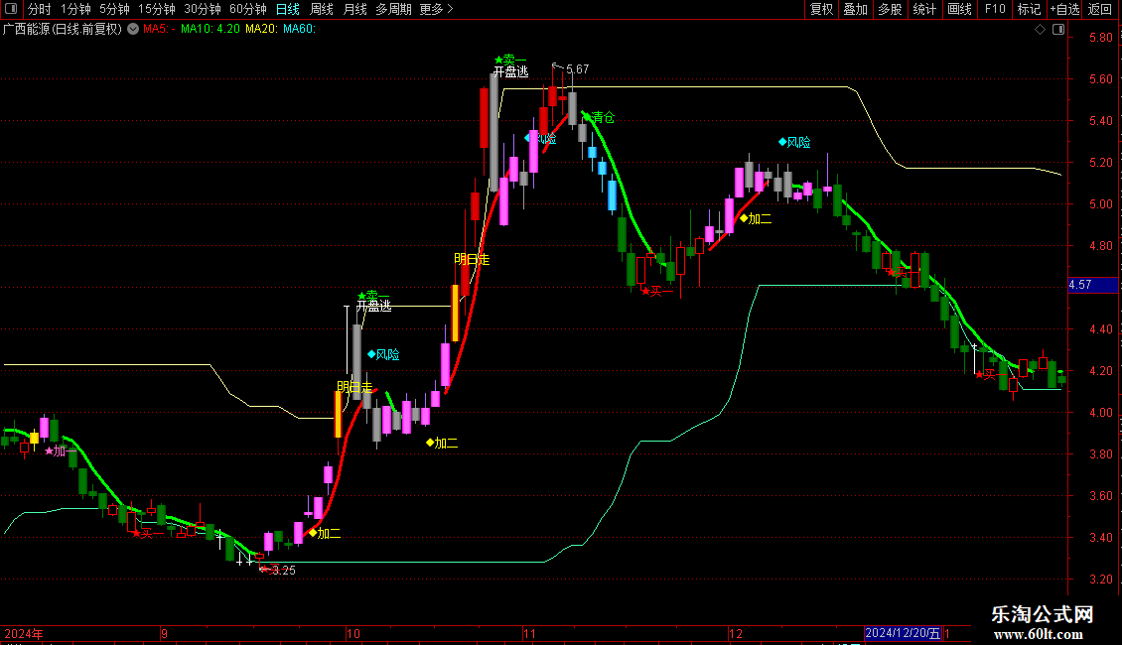Select the 日线 daily chart tab
Image resolution: width=1122 pixels, height=645 pixels.
tap(288, 9)
